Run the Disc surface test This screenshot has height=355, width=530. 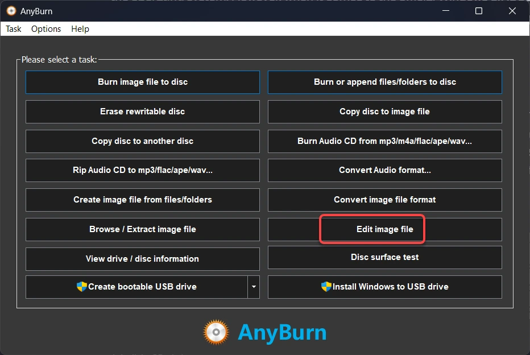tap(384, 257)
